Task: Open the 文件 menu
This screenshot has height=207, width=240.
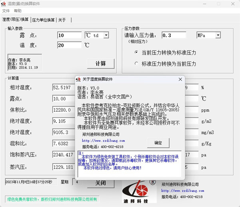Action: click(6, 11)
